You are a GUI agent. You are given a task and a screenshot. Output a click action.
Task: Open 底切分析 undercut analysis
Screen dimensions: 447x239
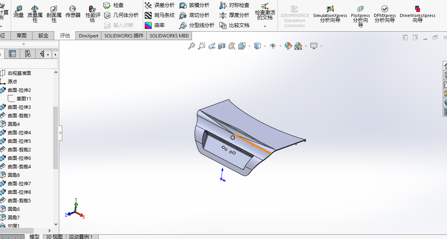tap(194, 15)
